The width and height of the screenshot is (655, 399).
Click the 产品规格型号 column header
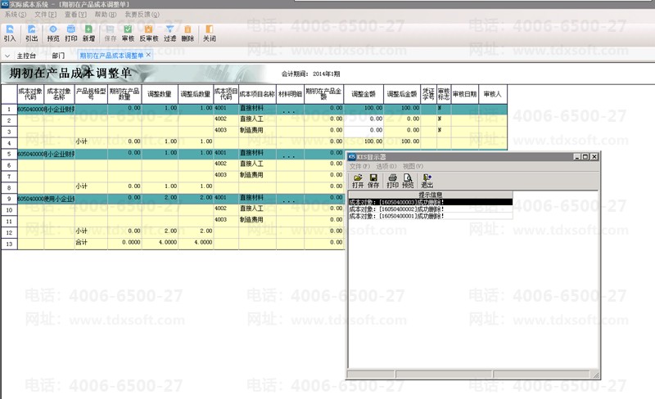coord(91,94)
